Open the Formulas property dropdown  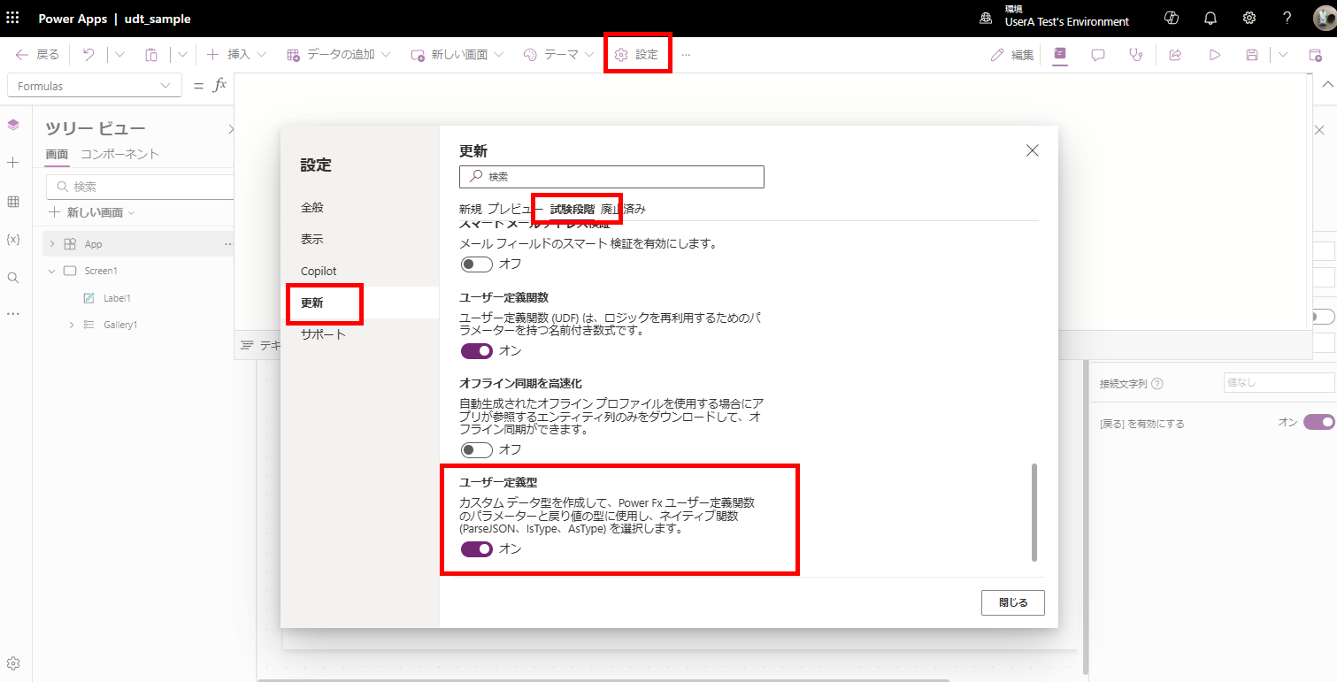click(x=93, y=86)
